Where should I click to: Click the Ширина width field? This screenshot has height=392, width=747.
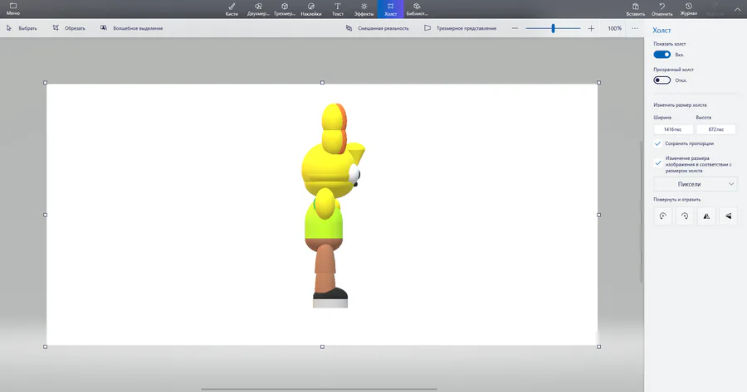(672, 129)
